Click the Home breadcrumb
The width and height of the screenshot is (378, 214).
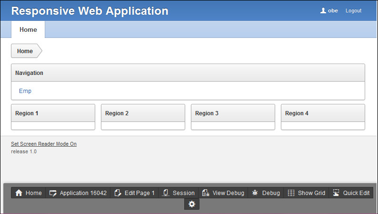coord(25,51)
